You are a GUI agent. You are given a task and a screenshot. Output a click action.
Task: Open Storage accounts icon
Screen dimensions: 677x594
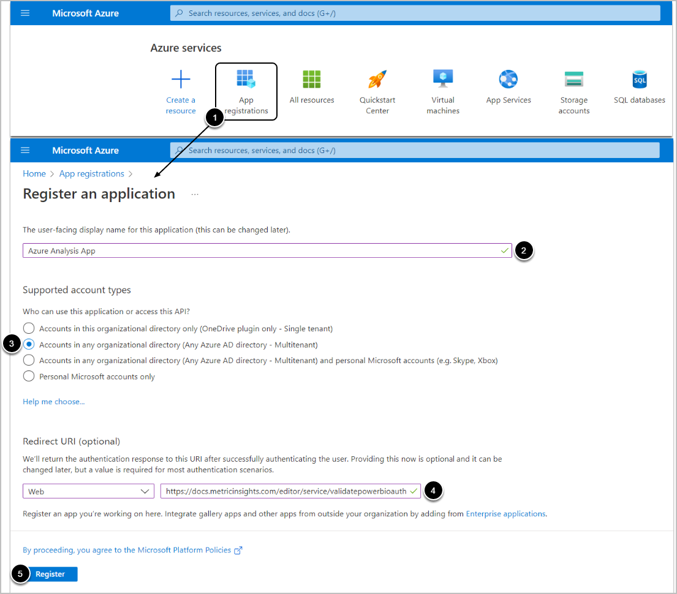[x=574, y=79]
